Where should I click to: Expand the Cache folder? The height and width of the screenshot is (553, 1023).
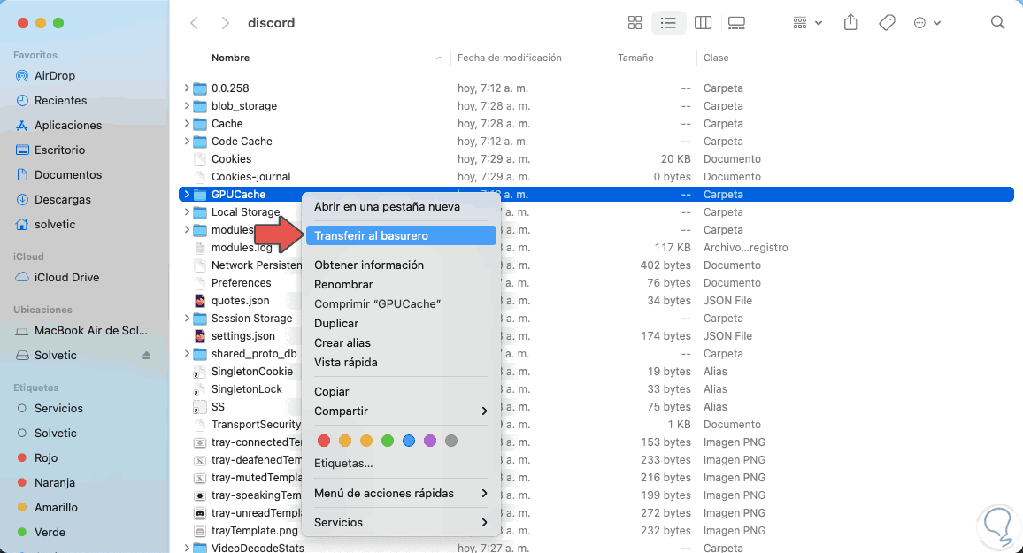point(187,123)
